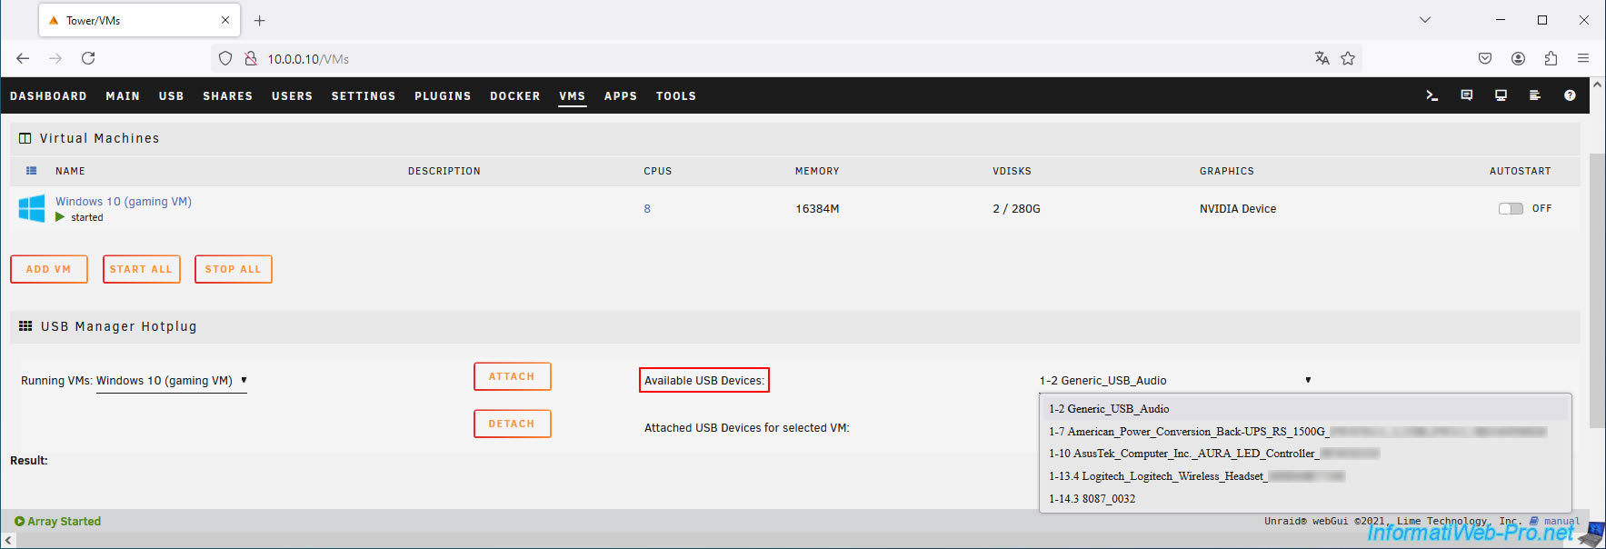Open the log viewer icon
The width and height of the screenshot is (1606, 549).
pos(1535,95)
